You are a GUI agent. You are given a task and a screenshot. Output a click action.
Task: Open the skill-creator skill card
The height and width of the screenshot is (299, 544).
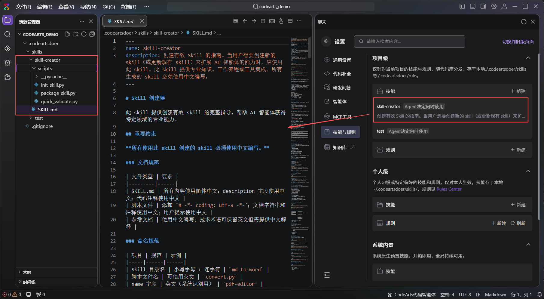click(x=451, y=110)
